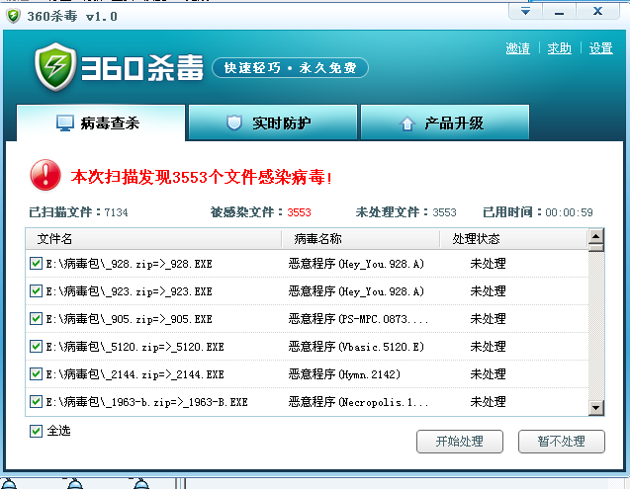Viewport: 630px width, 489px height.
Task: Click the list scrollbar up arrow
Action: pyautogui.click(x=595, y=236)
